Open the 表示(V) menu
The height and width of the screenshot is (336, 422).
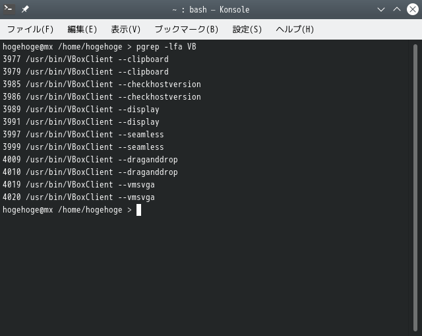126,29
